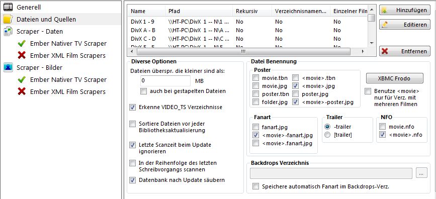Apply the XBMC Frodo naming preset
This screenshot has height=199, width=436.
pyautogui.click(x=395, y=78)
